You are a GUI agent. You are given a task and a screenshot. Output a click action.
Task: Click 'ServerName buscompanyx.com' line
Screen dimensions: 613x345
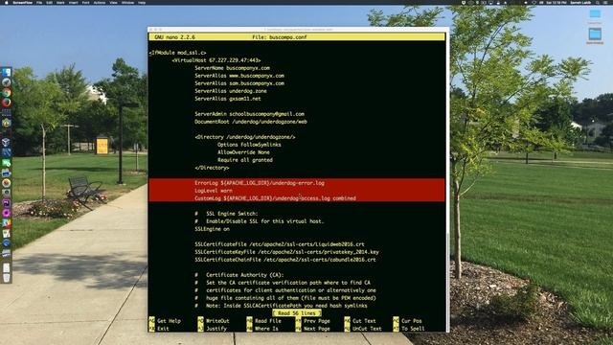click(232, 68)
